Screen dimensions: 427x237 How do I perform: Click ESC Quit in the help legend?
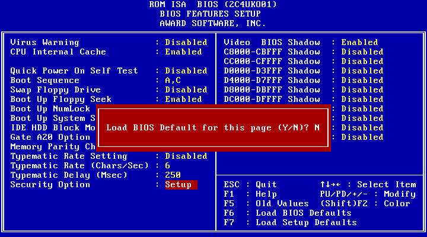click(x=250, y=185)
